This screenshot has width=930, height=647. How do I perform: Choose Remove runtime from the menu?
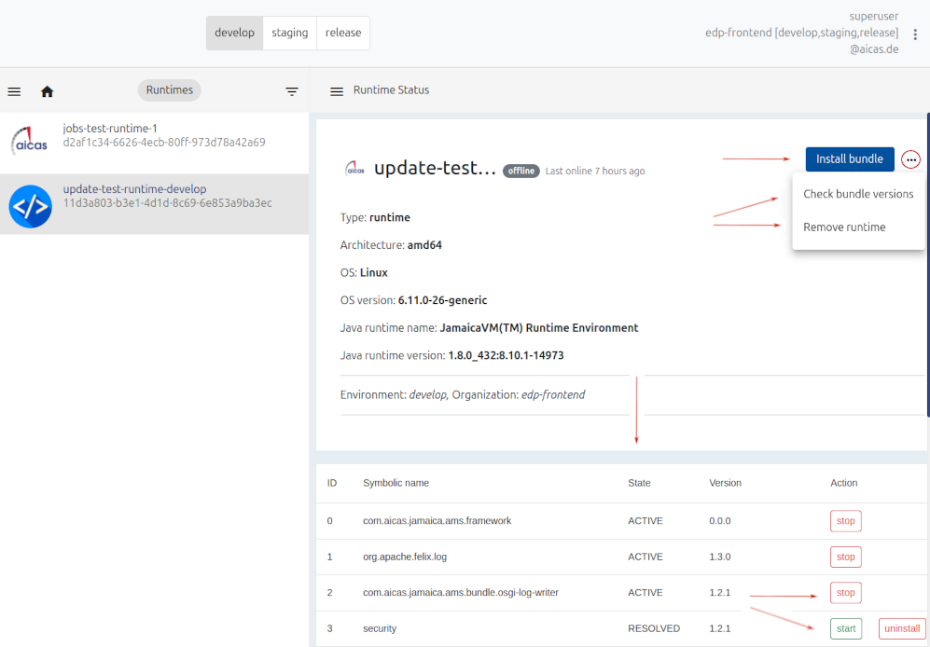click(x=844, y=227)
